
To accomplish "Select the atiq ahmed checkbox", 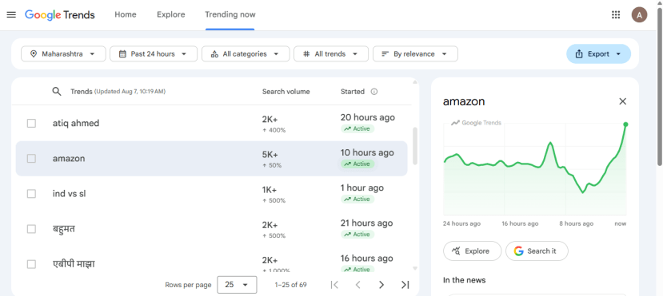I will click(x=31, y=123).
